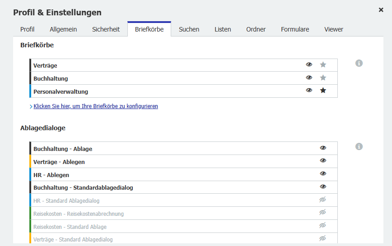Switch to the Sicherheit tab
This screenshot has width=392, height=246.
click(106, 29)
